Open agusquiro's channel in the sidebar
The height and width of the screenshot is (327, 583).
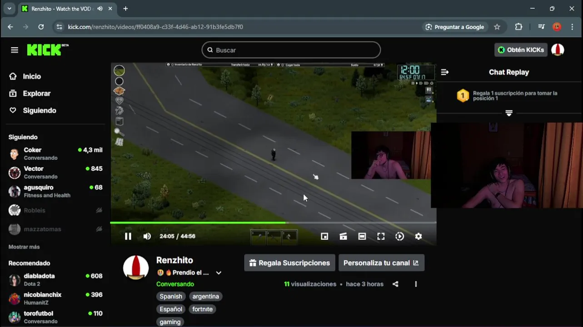pyautogui.click(x=55, y=191)
